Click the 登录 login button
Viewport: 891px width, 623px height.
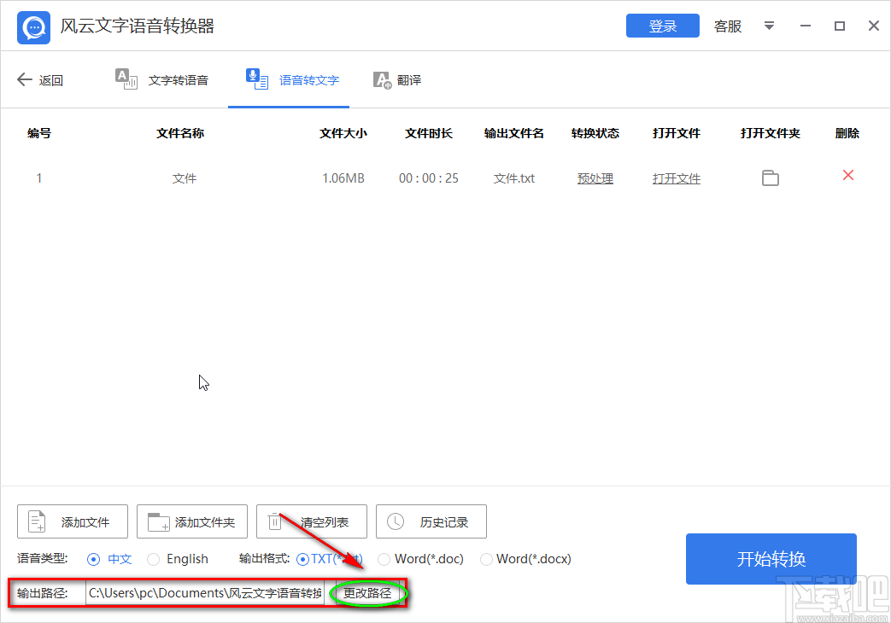pyautogui.click(x=662, y=26)
